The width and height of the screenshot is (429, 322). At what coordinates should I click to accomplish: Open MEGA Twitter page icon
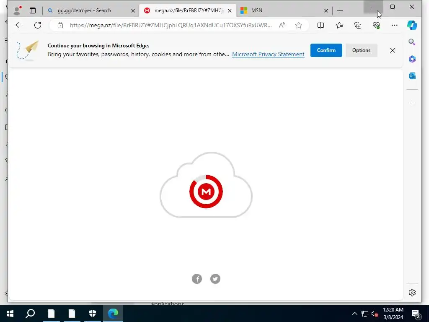pyautogui.click(x=215, y=279)
